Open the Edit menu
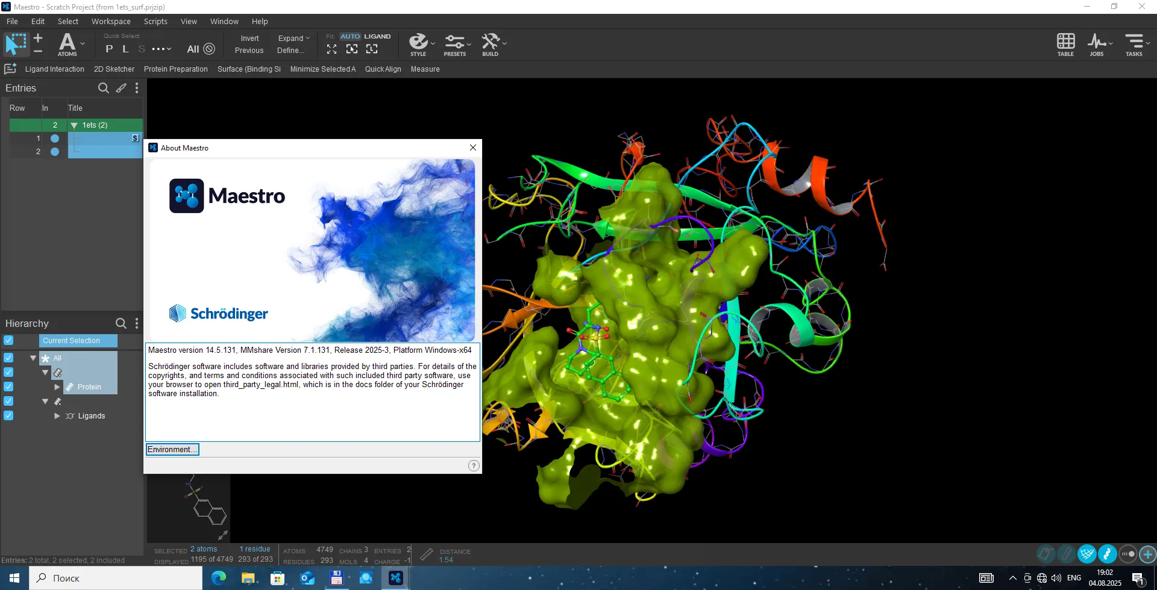This screenshot has height=590, width=1157. click(x=38, y=21)
